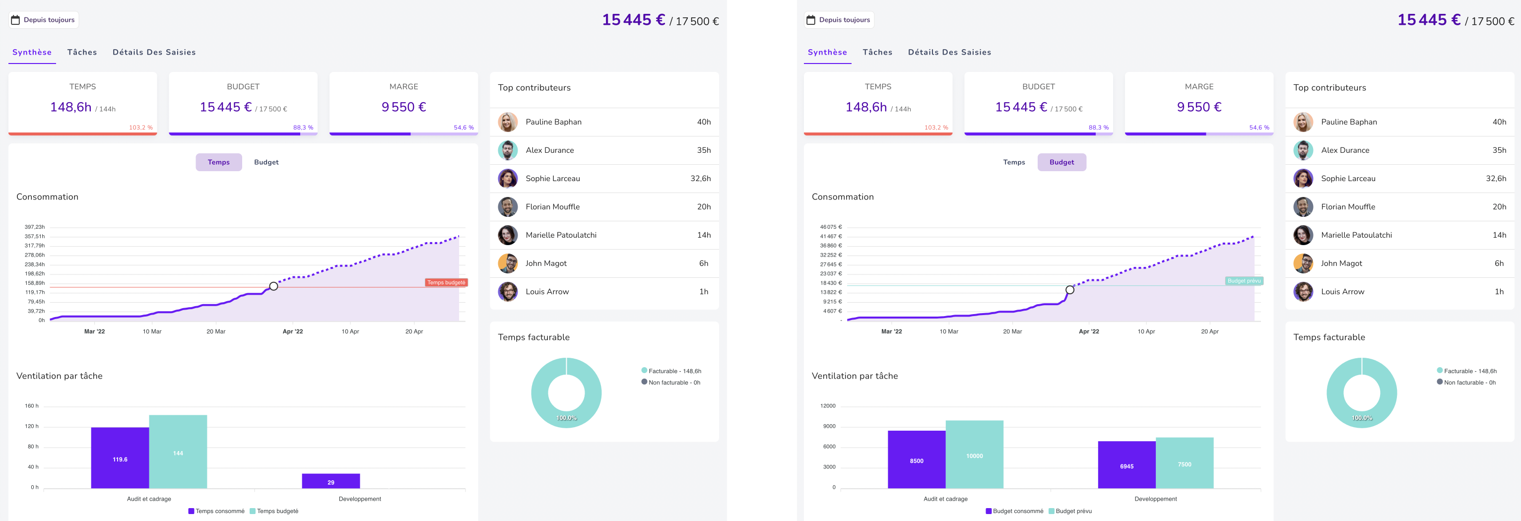Click Florian Mouffle's avatar in right dashboard
Viewport: 1521px width, 521px height.
(x=1303, y=207)
